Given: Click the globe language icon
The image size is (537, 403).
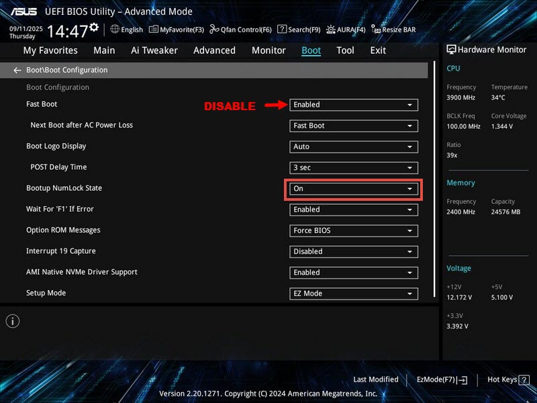Looking at the screenshot, I should tap(115, 29).
